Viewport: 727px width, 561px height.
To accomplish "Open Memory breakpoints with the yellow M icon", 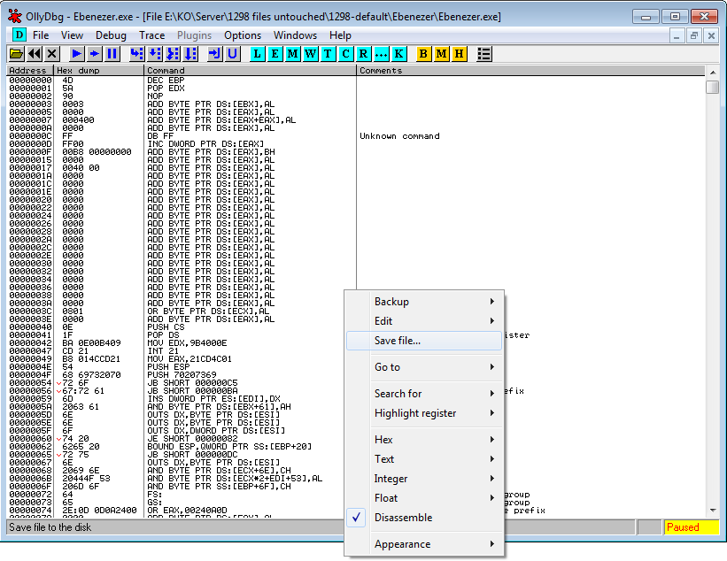I will point(441,54).
